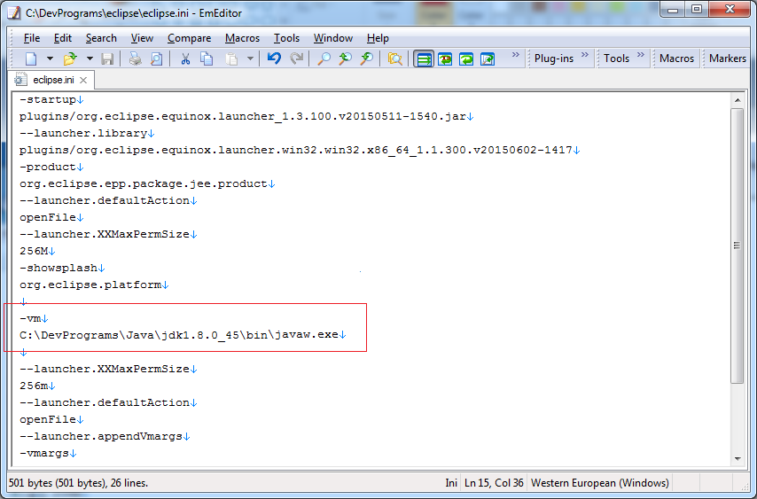Click the -startup line
The height and width of the screenshot is (499, 757).
point(51,100)
